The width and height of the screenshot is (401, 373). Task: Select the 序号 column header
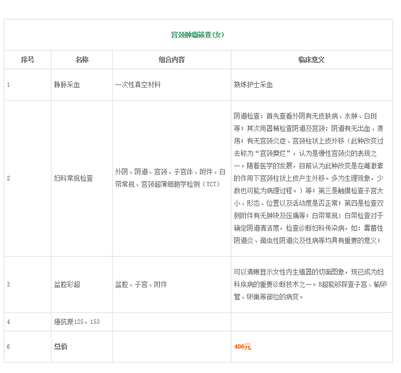(x=28, y=60)
